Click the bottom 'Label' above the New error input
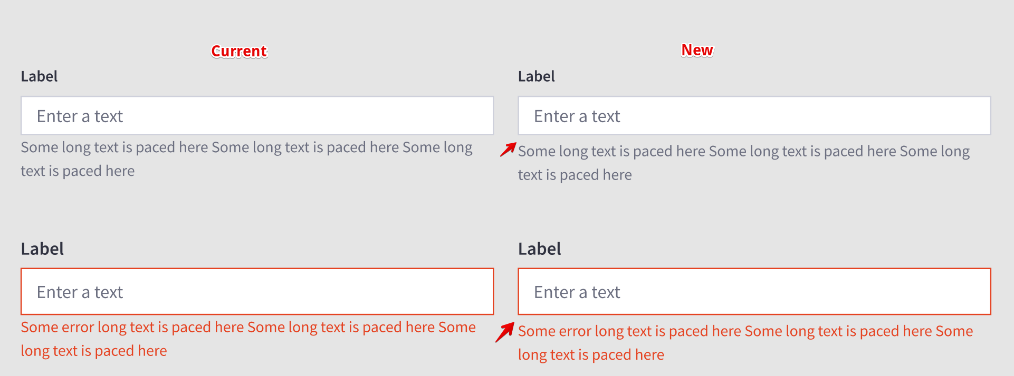The height and width of the screenshot is (376, 1014). (x=539, y=249)
